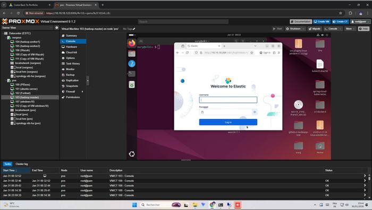Viewport: 372px width, 210px height.
Task: Open Terminal from the Ubuntu dock
Action: click(132, 74)
